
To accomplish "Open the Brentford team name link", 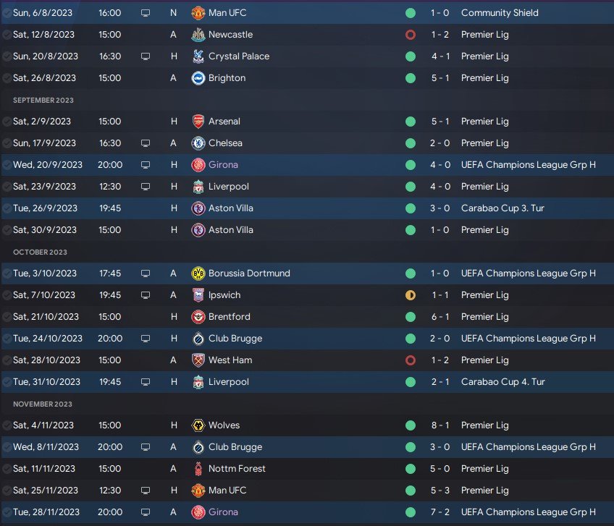I will (229, 317).
